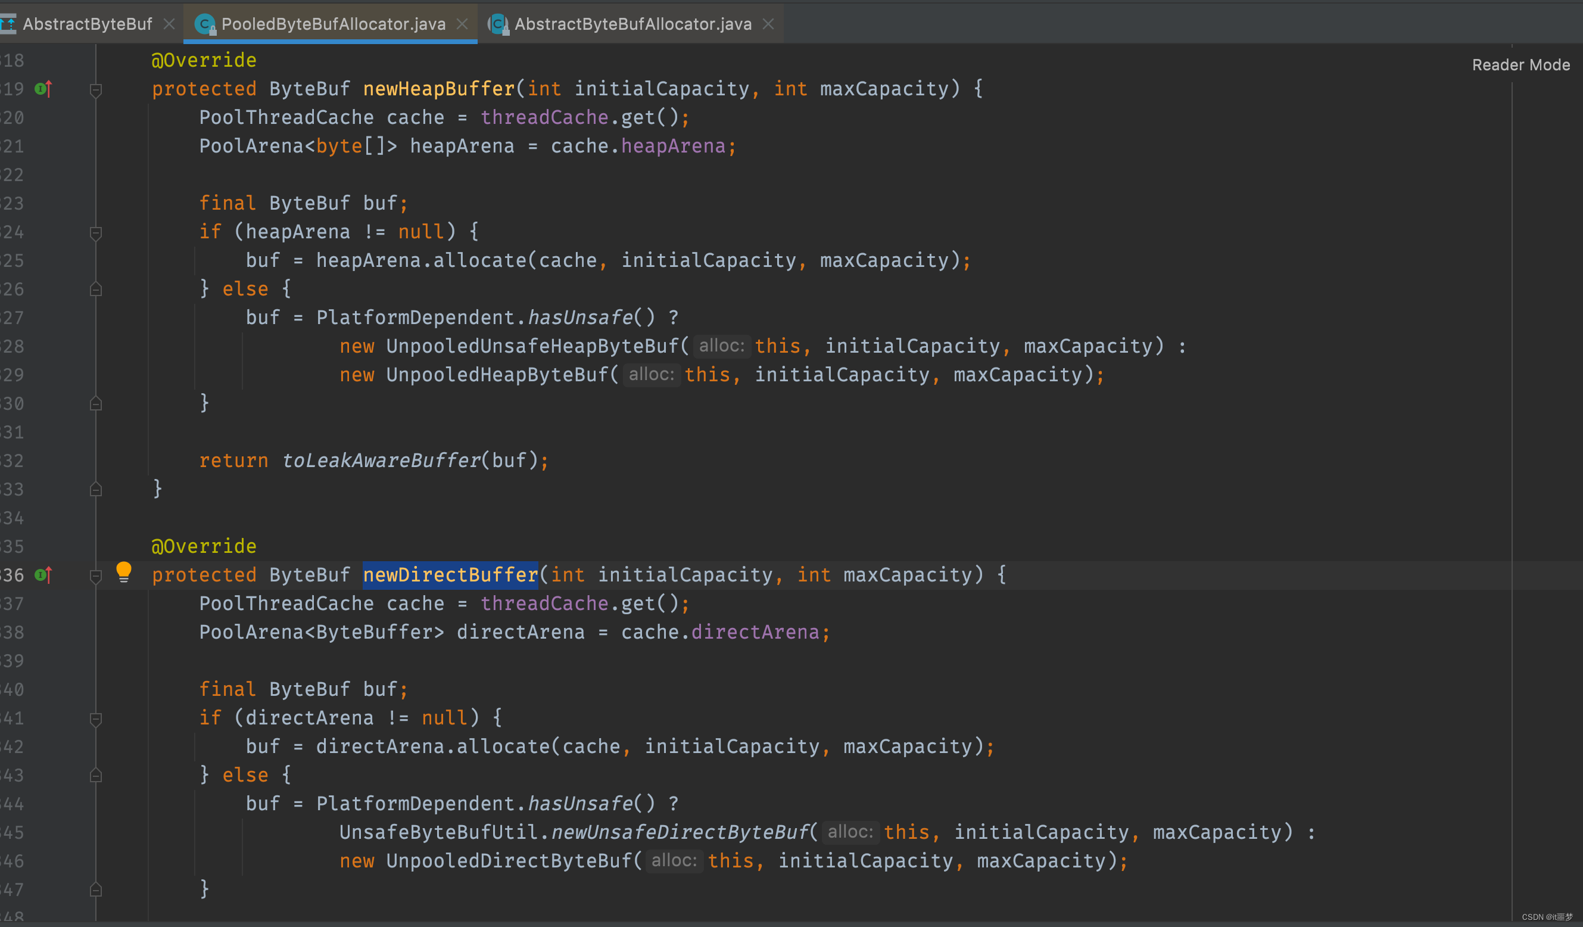Click the newUnsafeDirectByteBuf method call
Viewport: 1583px width, 927px height.
(680, 832)
